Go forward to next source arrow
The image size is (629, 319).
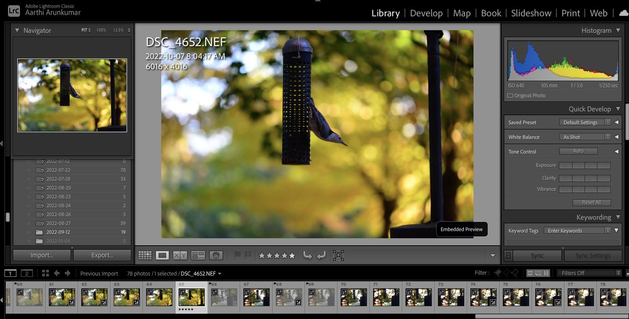[68, 273]
